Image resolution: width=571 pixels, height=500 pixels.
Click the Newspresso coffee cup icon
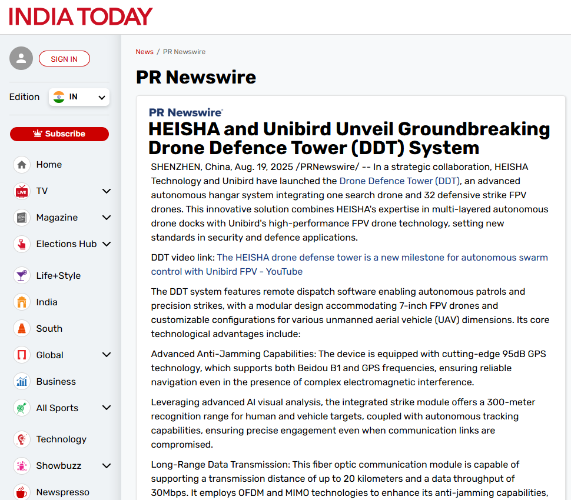(22, 492)
